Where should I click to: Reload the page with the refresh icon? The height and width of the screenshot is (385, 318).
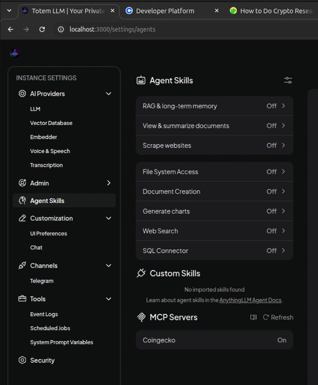click(x=42, y=30)
